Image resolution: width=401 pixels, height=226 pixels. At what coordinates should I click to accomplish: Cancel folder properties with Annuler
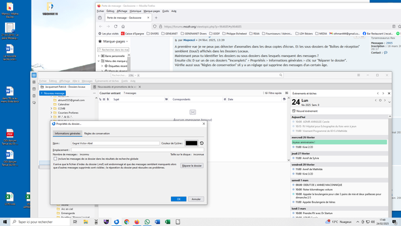[x=196, y=199]
